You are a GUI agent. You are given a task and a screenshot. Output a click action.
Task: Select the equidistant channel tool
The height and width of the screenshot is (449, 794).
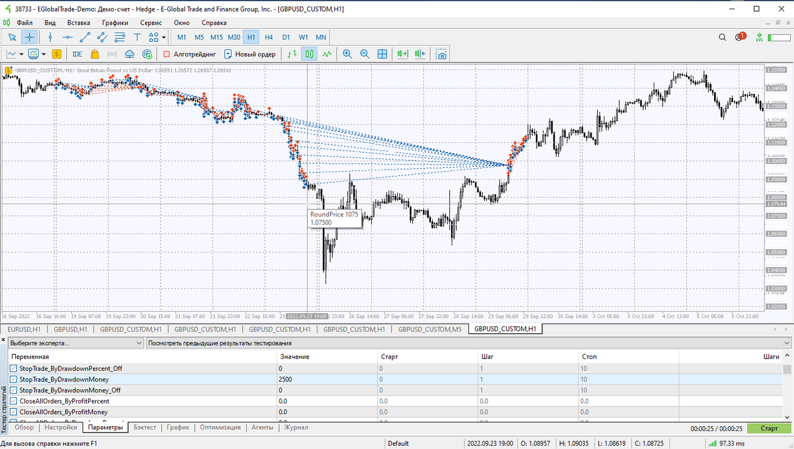pyautogui.click(x=102, y=37)
